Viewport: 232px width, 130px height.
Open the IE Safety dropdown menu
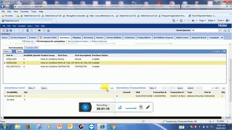[x=211, y=21]
